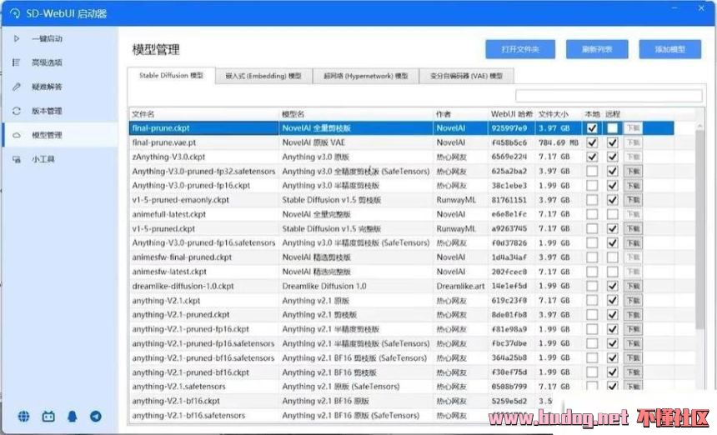Click file size 784.69 MB cell
This screenshot has width=717, height=435.
(x=559, y=142)
